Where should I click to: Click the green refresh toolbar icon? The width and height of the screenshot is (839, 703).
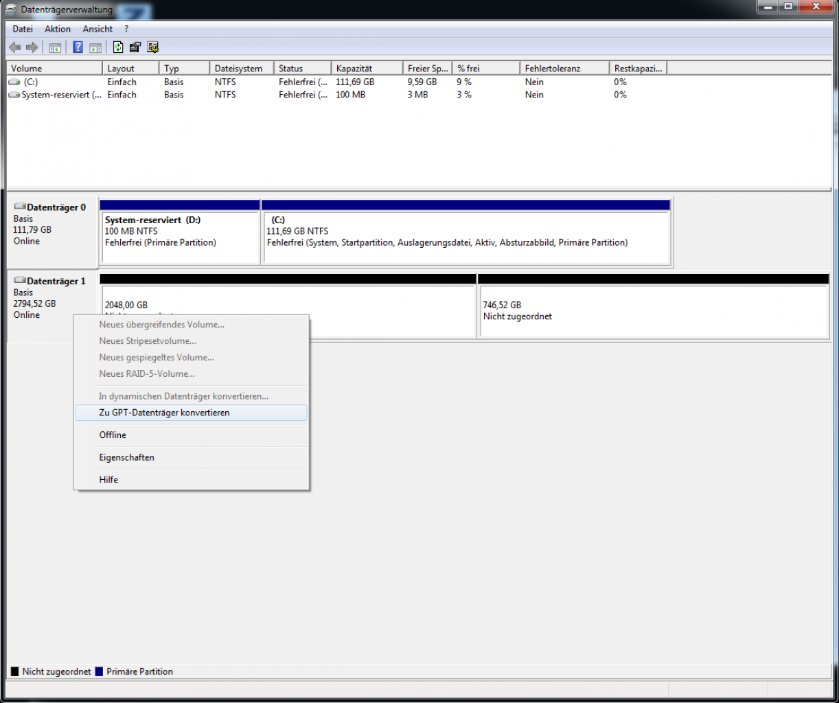118,47
